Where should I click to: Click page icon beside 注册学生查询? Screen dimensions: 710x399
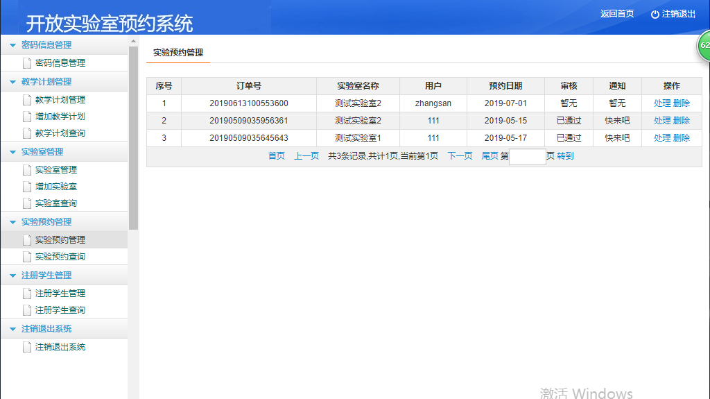click(27, 310)
